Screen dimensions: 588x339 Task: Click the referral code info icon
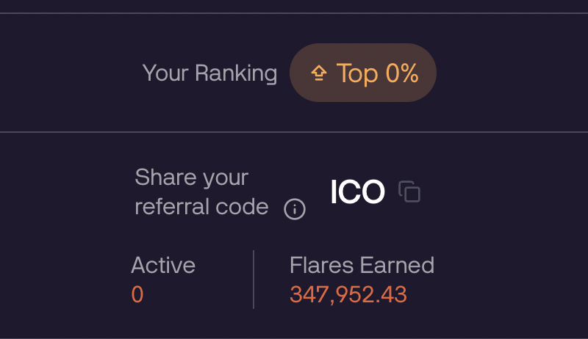295,209
